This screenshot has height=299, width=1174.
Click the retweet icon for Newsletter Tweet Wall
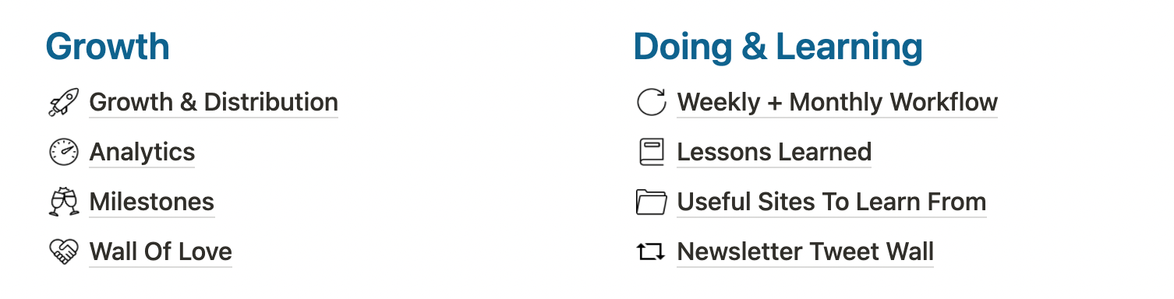click(652, 252)
